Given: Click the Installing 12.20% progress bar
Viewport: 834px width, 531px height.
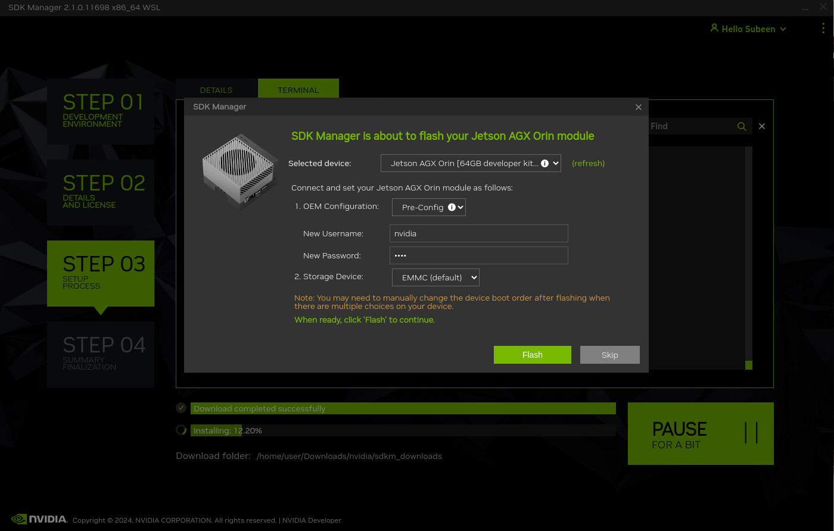Looking at the screenshot, I should click(403, 430).
